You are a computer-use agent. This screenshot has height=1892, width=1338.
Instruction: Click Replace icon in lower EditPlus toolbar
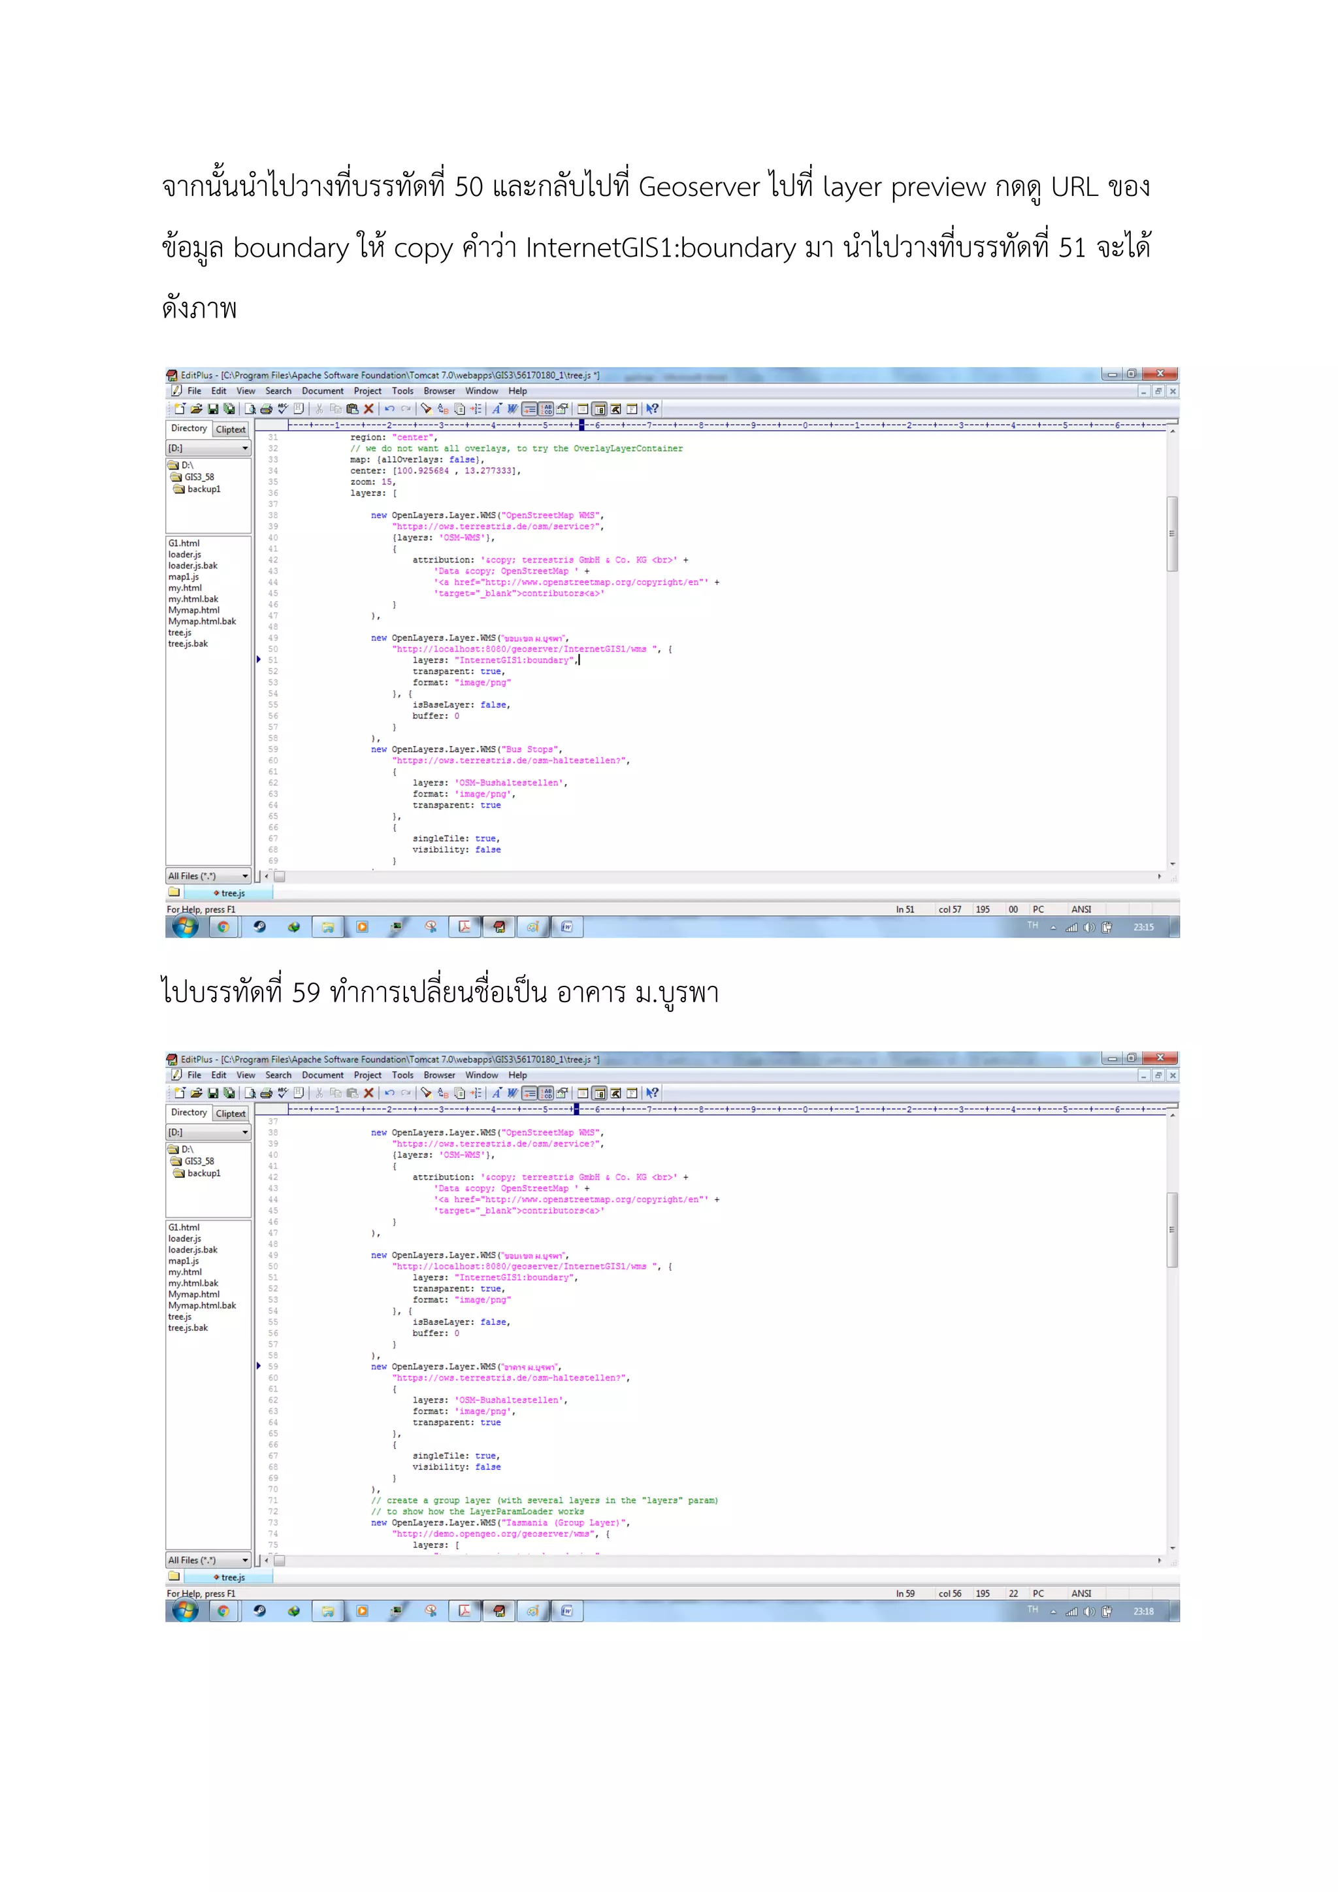pyautogui.click(x=442, y=1093)
